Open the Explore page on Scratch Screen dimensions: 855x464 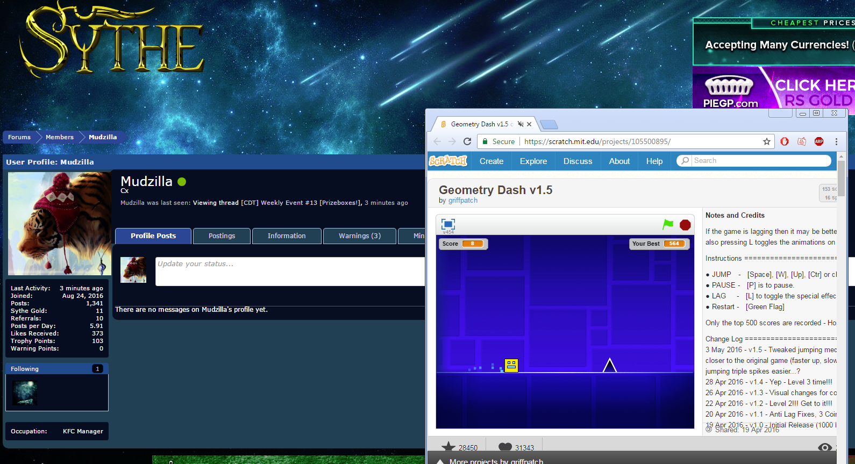click(533, 161)
